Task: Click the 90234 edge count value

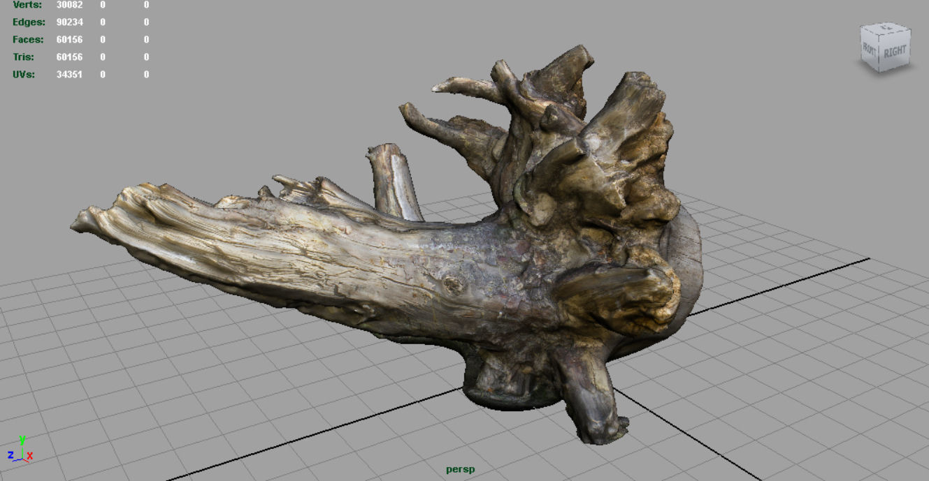Action: [69, 22]
